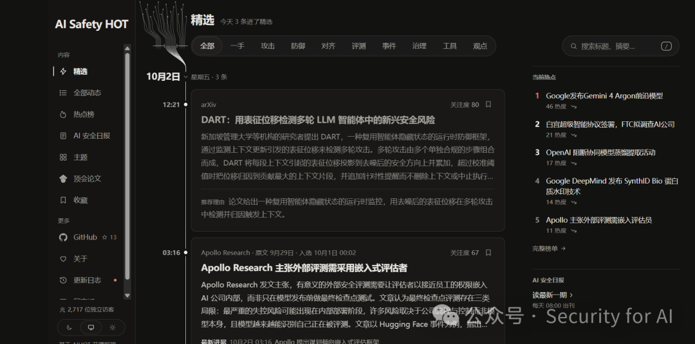
Task: Click the 今天 3 条进了精选 text
Action: pyautogui.click(x=246, y=22)
